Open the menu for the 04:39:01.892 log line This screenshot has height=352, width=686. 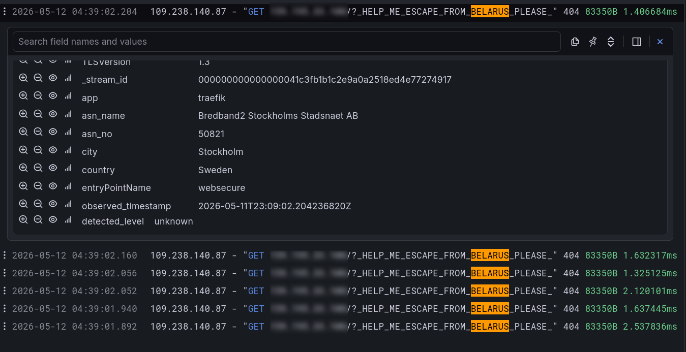5,326
